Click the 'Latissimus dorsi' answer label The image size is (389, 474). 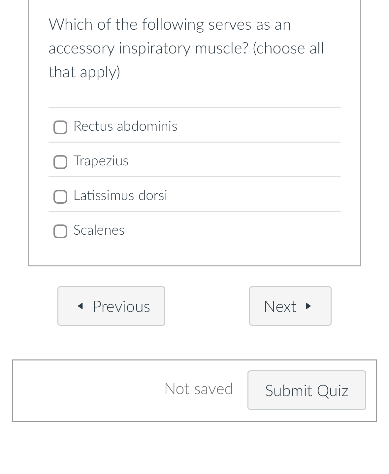[x=120, y=195]
